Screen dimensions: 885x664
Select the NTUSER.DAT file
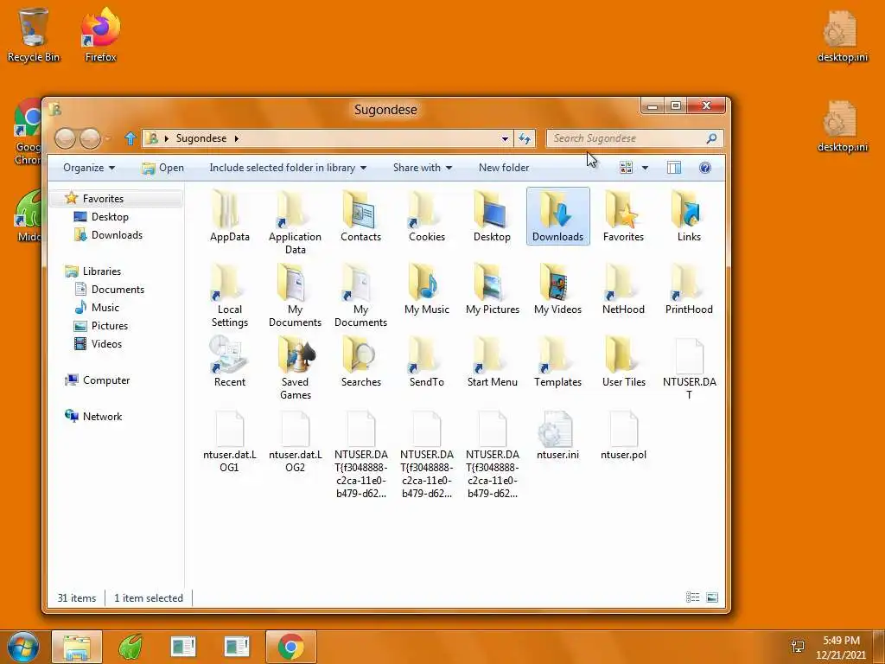pyautogui.click(x=689, y=368)
